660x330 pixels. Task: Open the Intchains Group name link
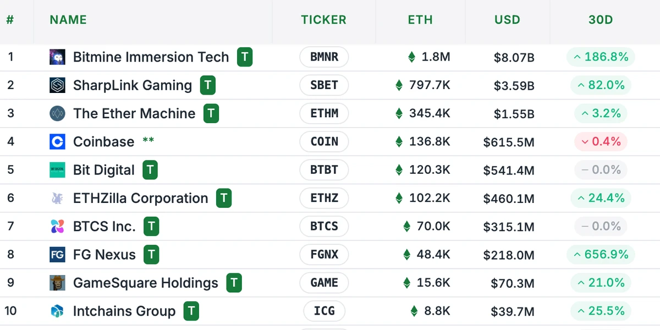tap(124, 311)
